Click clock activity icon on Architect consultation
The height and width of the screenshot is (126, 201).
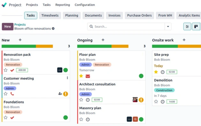(88, 100)
